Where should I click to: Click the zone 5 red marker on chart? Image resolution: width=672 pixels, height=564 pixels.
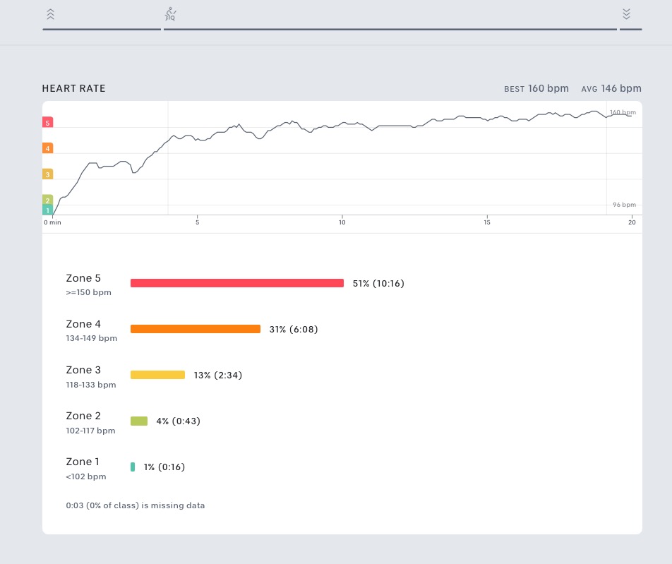[x=47, y=122]
